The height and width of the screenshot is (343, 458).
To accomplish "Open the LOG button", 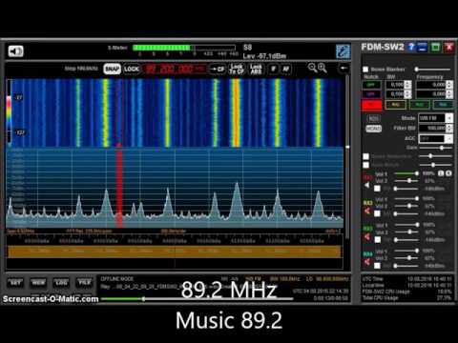I will click(61, 282).
